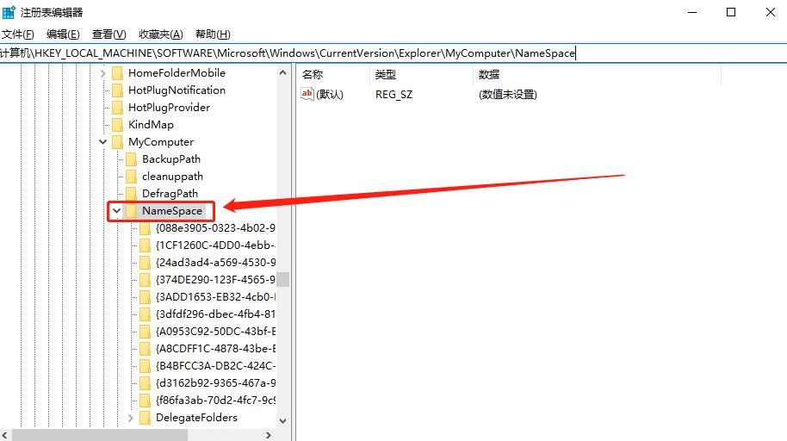787x441 pixels.
Task: Select the DefragPath key label
Action: pos(170,194)
